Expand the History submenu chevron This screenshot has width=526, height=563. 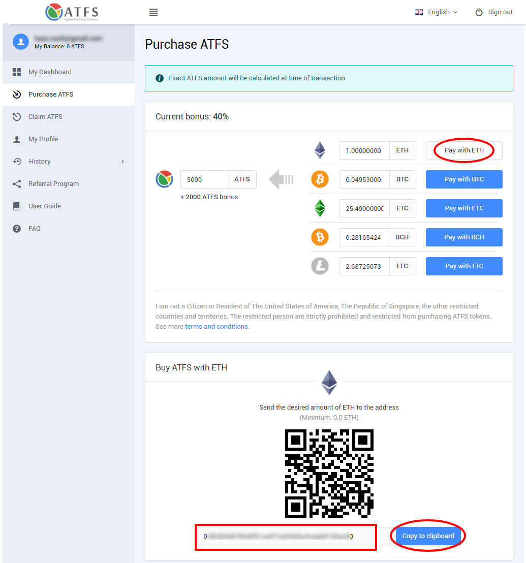[122, 162]
